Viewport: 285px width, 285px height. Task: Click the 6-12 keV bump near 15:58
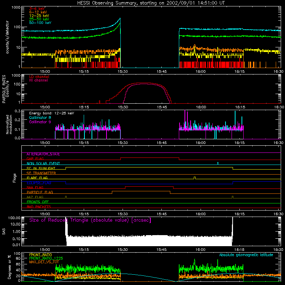pyautogui.click(x=195, y=45)
